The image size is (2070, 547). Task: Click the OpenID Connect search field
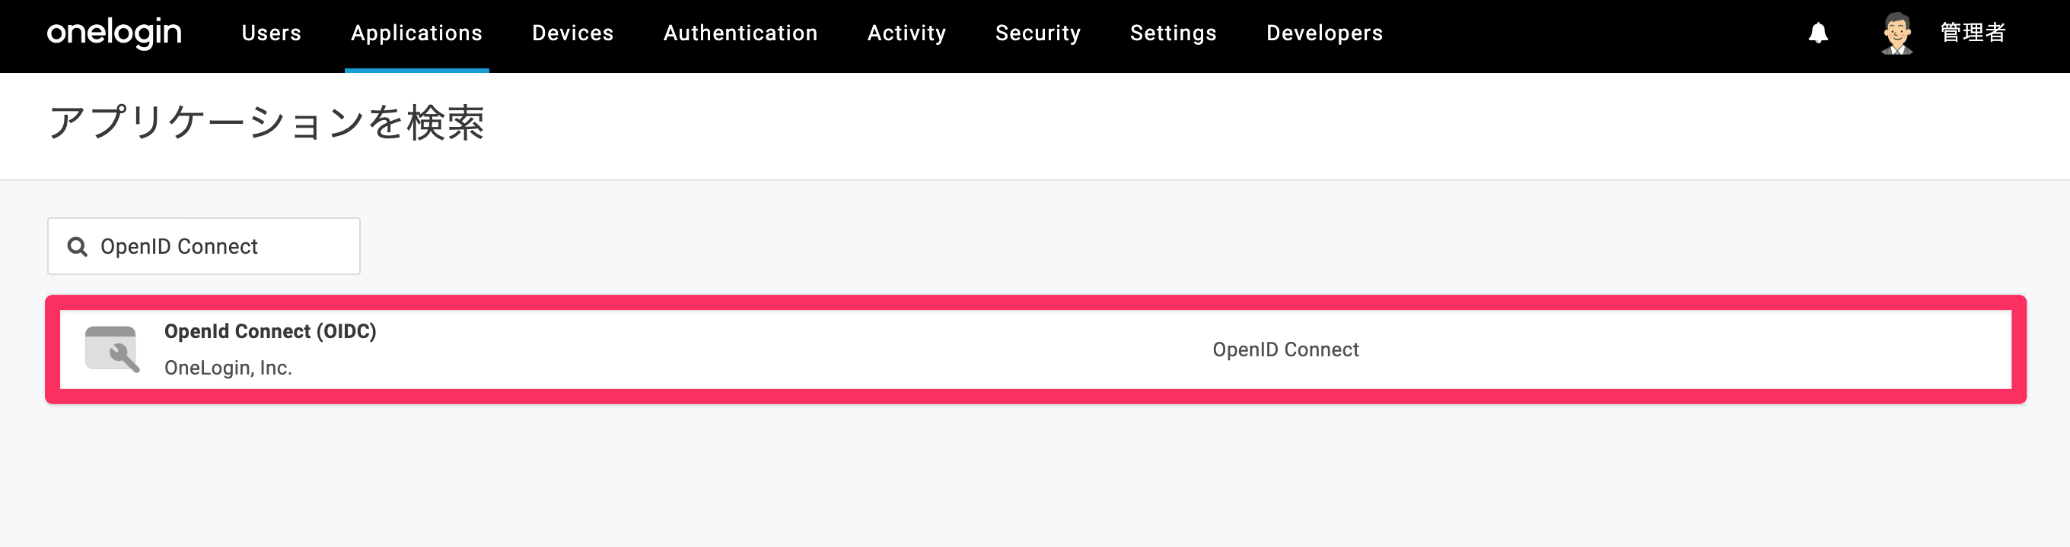tap(203, 246)
